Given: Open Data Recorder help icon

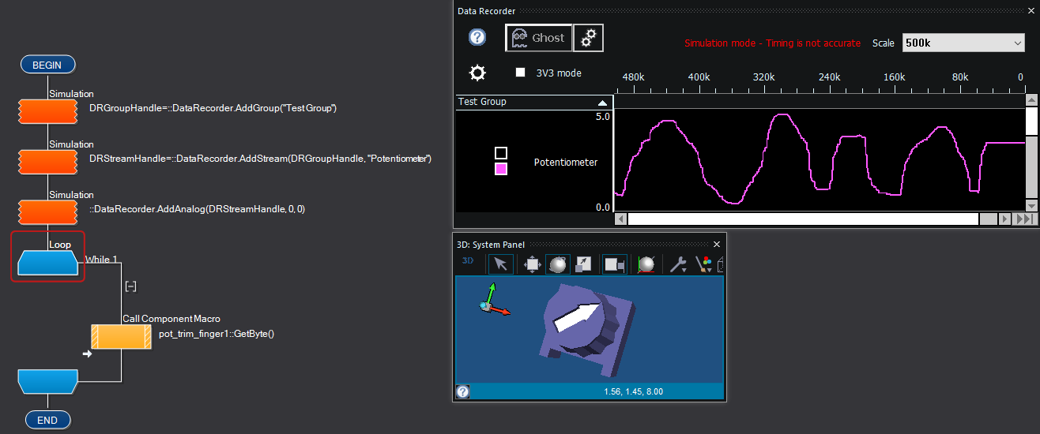Looking at the screenshot, I should [x=477, y=37].
